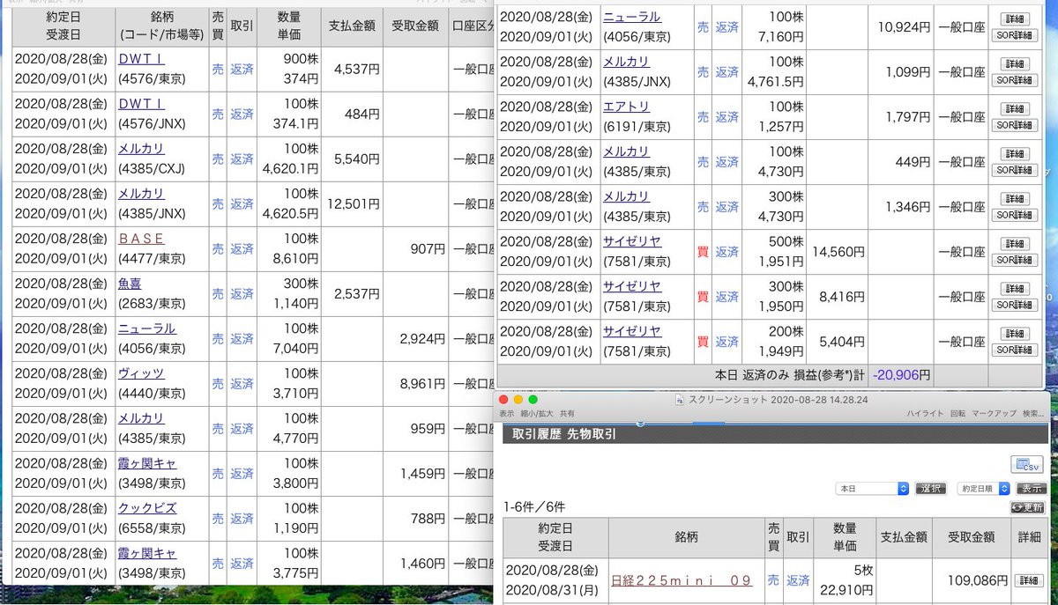This screenshot has height=605, width=1058.
Task: Select 12,501円 payment amount cell
Action: pos(353,204)
